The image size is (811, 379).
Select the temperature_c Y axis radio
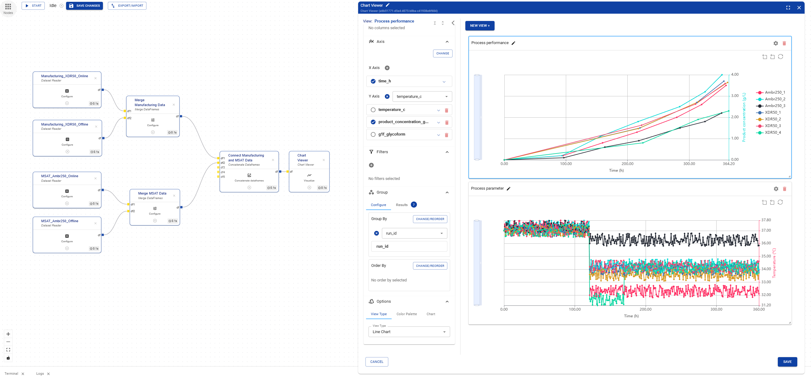[x=373, y=110]
